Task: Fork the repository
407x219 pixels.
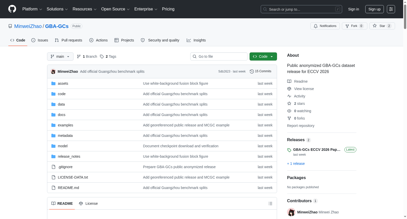Action: (355, 26)
